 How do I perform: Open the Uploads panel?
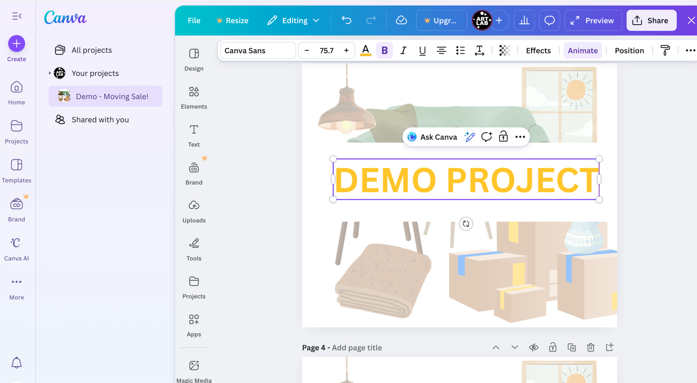(194, 212)
